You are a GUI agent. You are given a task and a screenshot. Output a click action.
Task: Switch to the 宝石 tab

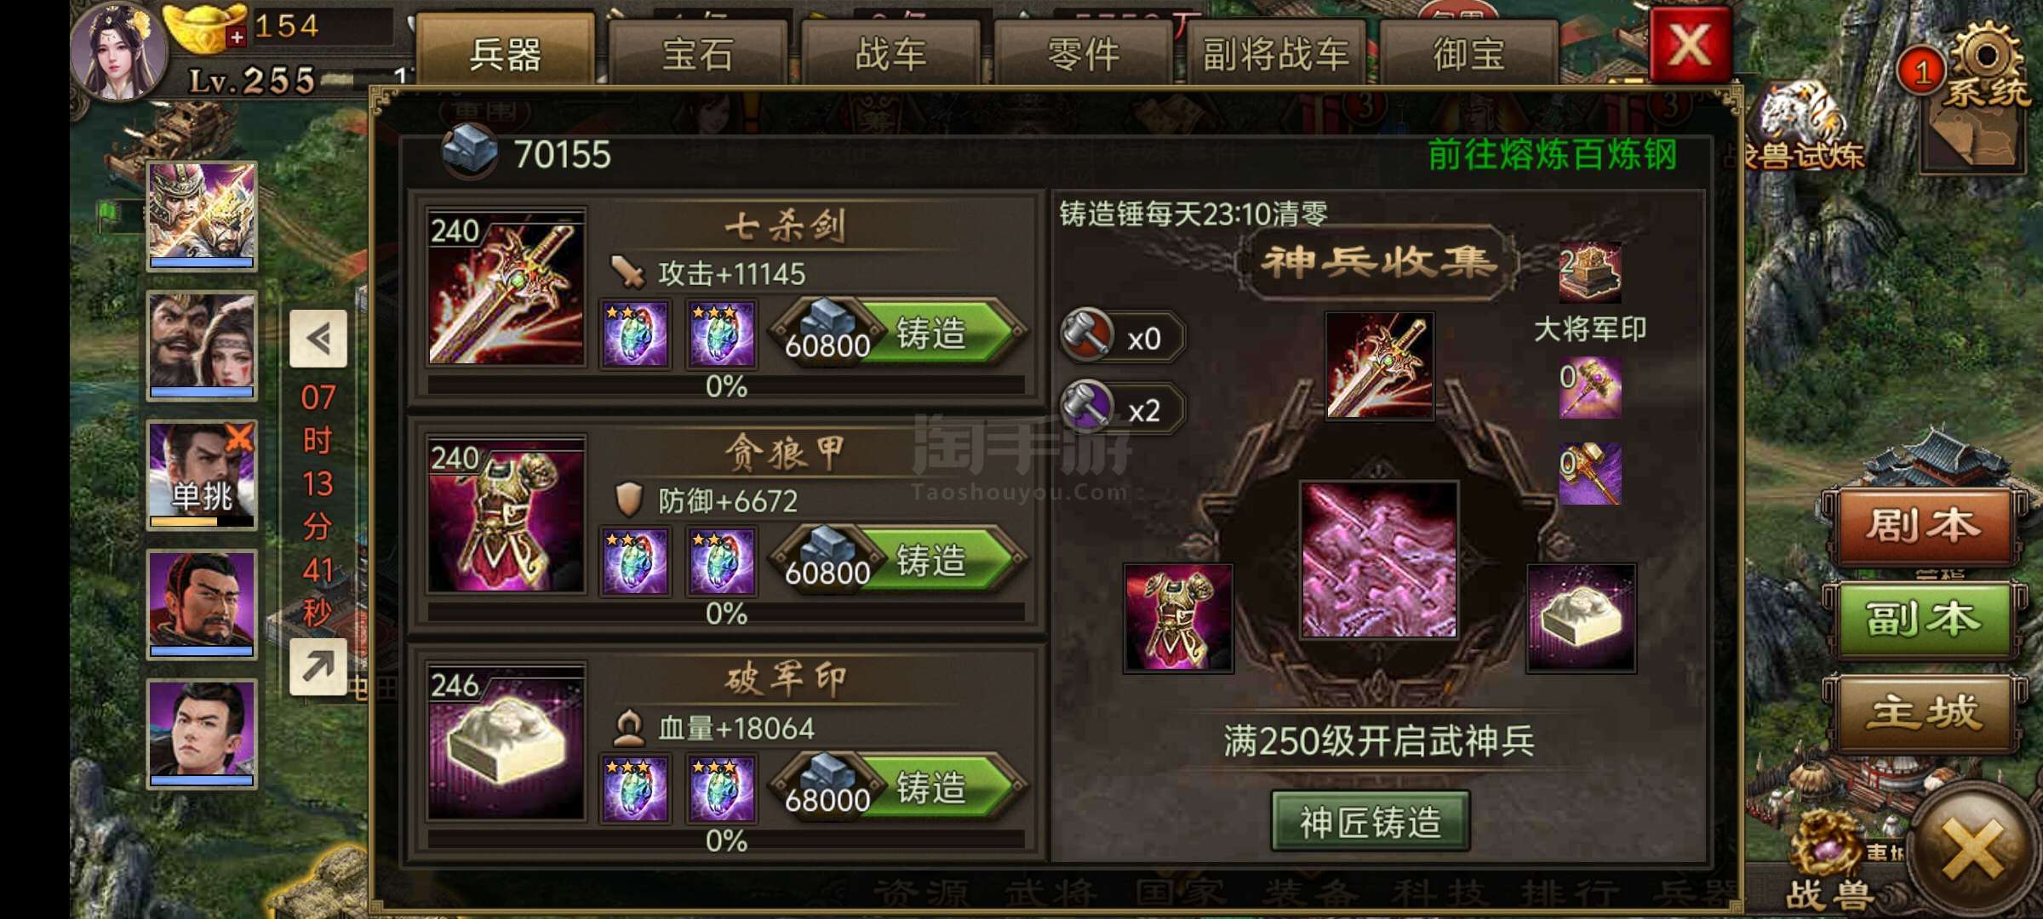click(x=697, y=53)
